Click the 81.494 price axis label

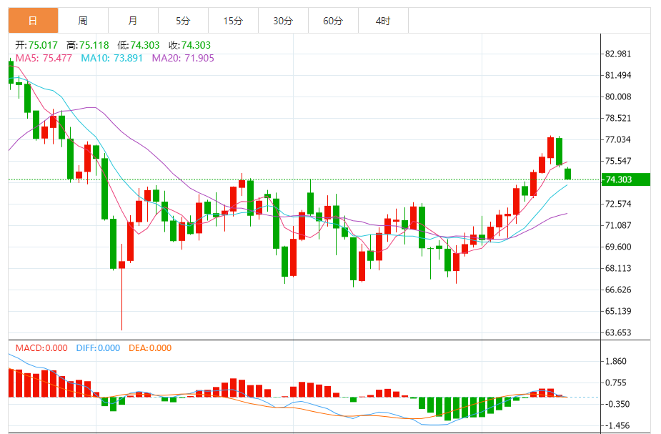click(x=618, y=76)
